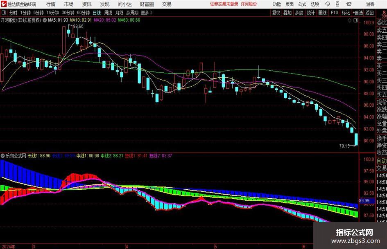The width and height of the screenshot is (387, 249).
Task: Switch to 5分钟 period tab
Action: click(38, 13)
